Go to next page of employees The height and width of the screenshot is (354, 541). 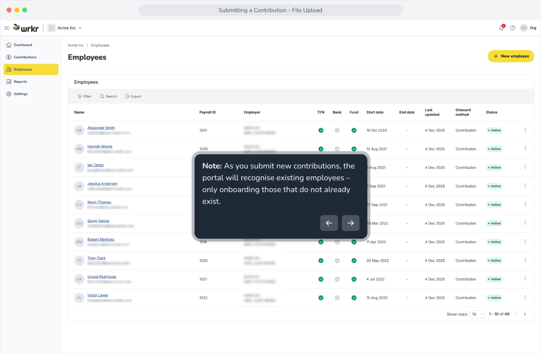(x=525, y=314)
